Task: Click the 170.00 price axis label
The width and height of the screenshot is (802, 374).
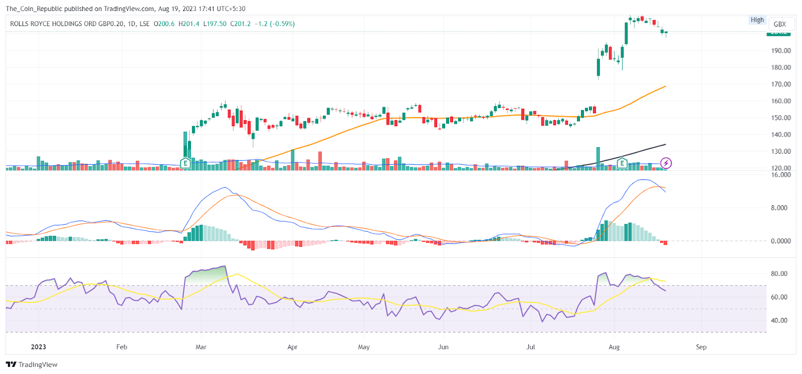Action: pos(781,84)
